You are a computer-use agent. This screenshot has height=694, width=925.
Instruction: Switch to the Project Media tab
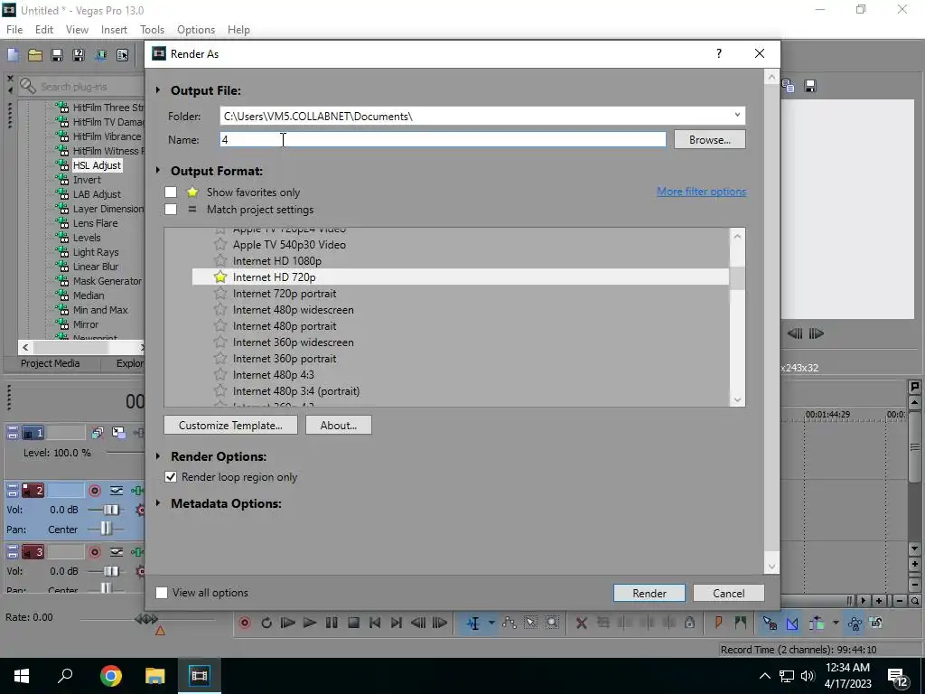[51, 363]
